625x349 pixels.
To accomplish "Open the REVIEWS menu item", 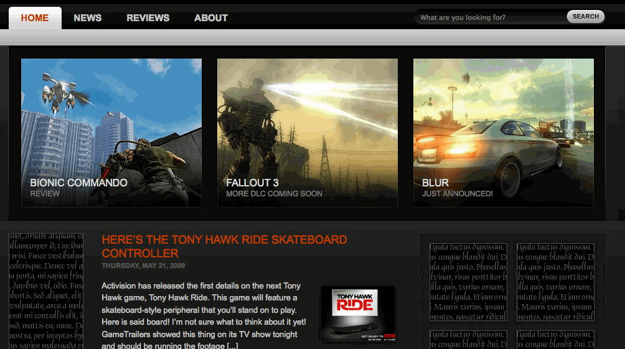I will [148, 18].
